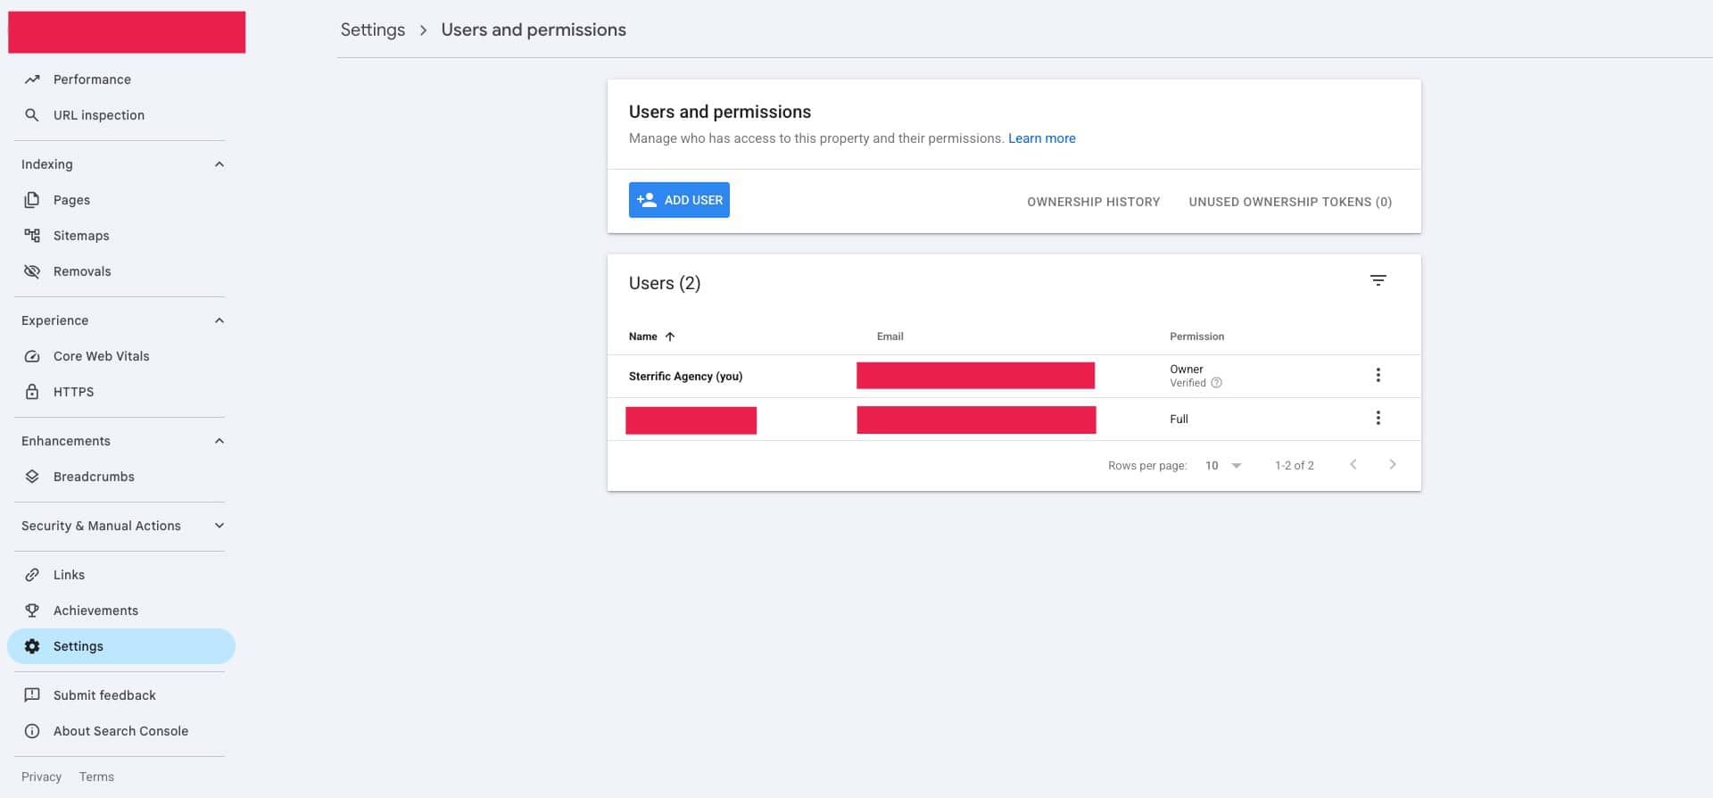This screenshot has width=1713, height=798.
Task: Open the Performance report icon
Action: [32, 79]
